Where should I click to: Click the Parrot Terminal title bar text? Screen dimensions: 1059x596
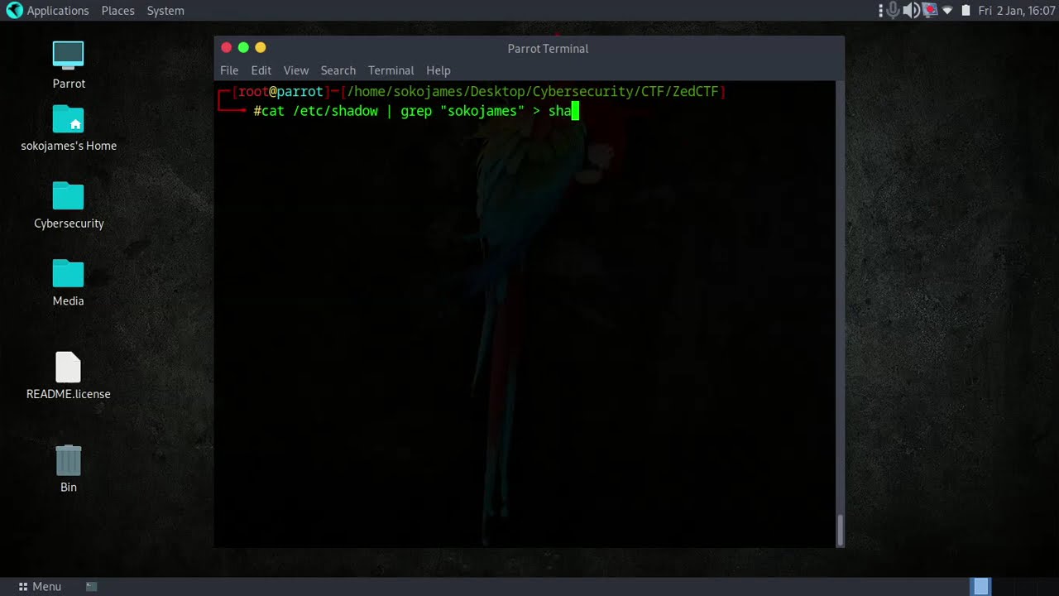coord(548,49)
